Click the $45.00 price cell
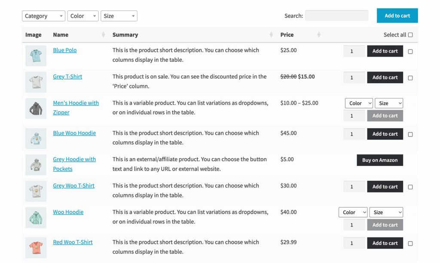The image size is (440, 263). click(x=288, y=133)
